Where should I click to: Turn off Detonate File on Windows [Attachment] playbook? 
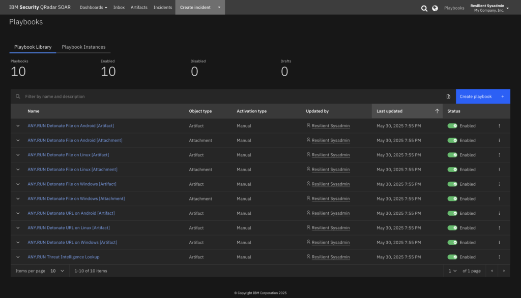click(452, 198)
